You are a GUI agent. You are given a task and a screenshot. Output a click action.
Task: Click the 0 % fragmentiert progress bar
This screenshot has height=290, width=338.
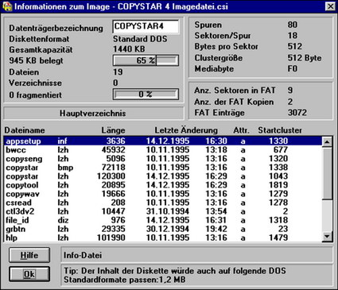(146, 95)
